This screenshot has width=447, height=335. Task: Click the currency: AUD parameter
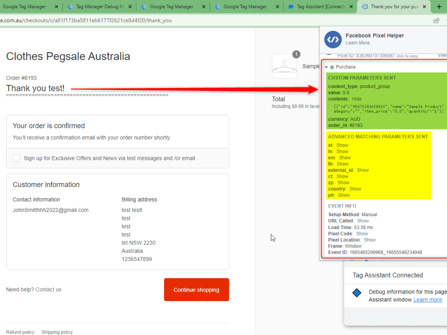[x=344, y=119]
